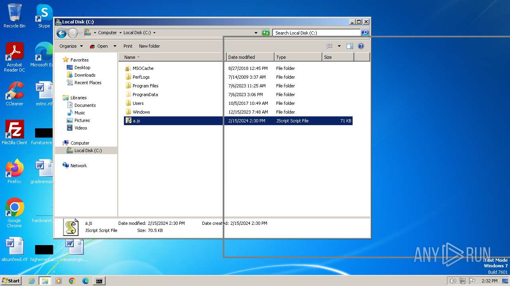Select the PerfLogs folder
This screenshot has width=510, height=286.
coord(141,77)
